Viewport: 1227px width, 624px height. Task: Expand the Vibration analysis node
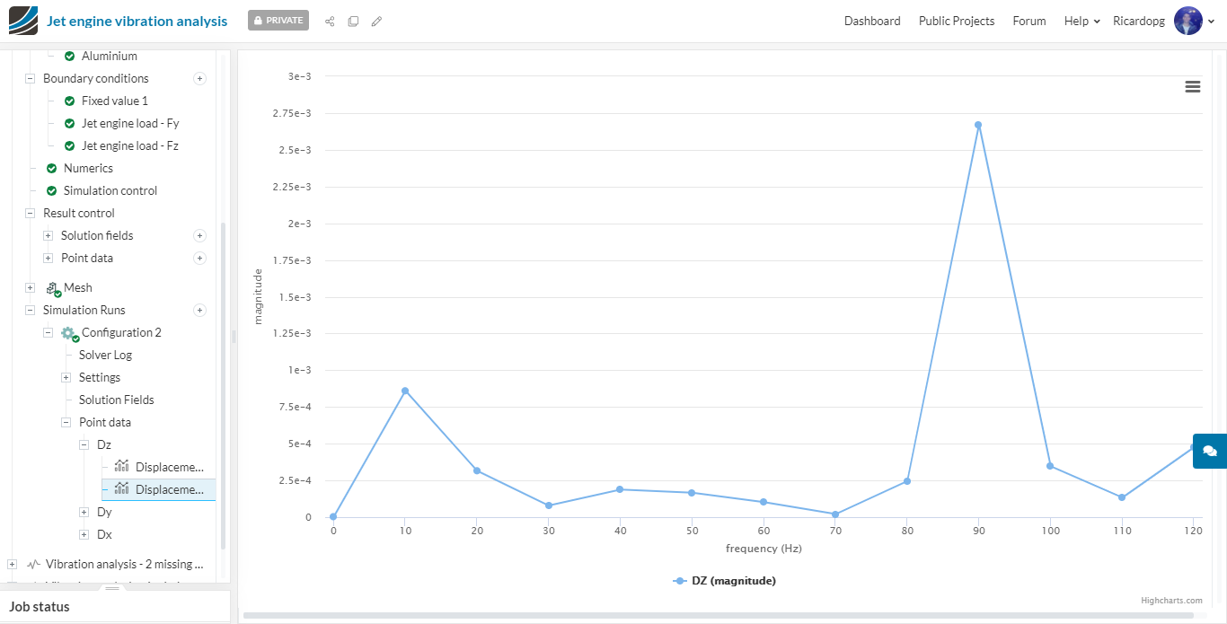point(12,564)
